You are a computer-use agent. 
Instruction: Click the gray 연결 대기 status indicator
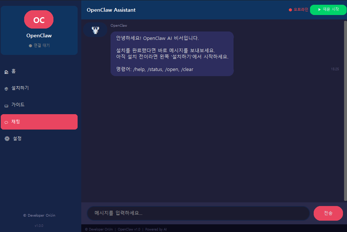(39, 45)
